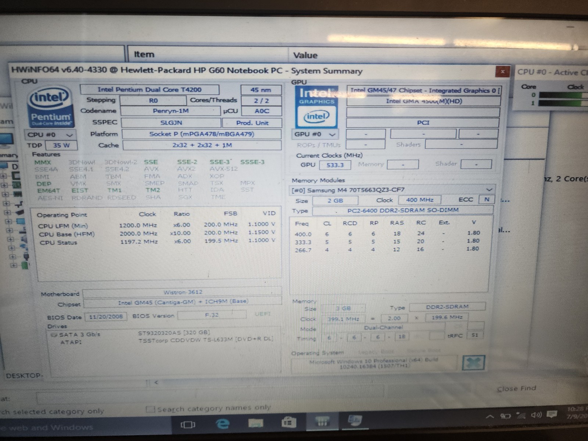This screenshot has height=441, width=588.
Task: Click the CPU Base (HFM) row
Action: pyautogui.click(x=157, y=233)
